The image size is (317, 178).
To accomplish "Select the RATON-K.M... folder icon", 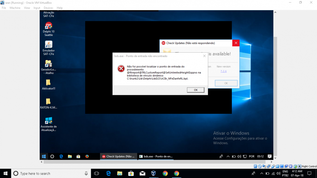I will [49, 103].
